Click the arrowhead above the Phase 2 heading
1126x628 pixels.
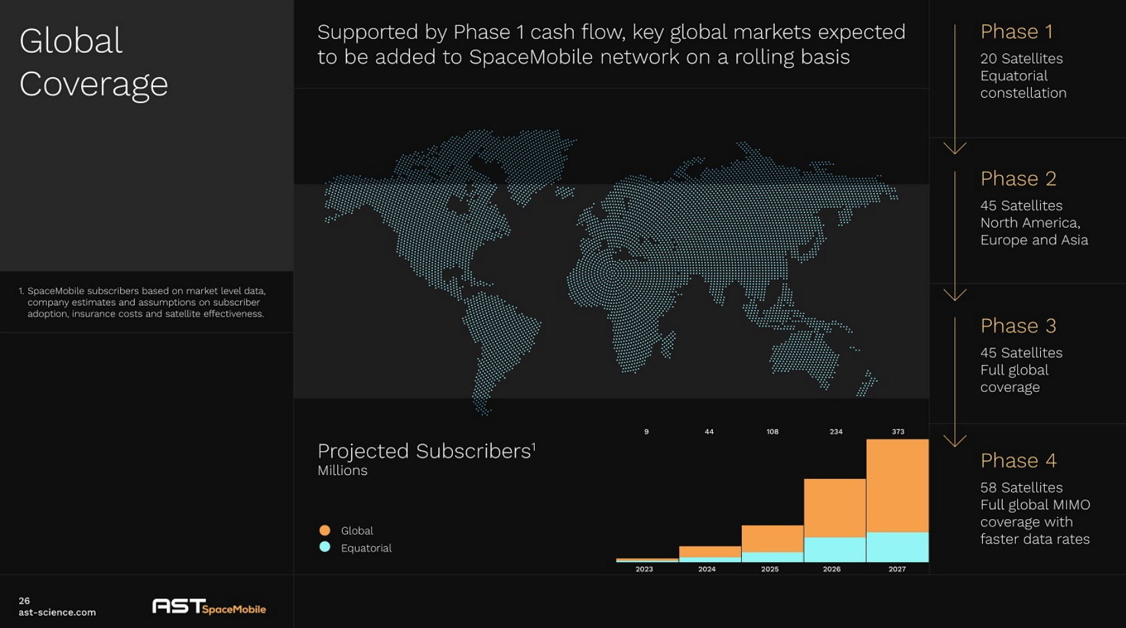[x=954, y=148]
